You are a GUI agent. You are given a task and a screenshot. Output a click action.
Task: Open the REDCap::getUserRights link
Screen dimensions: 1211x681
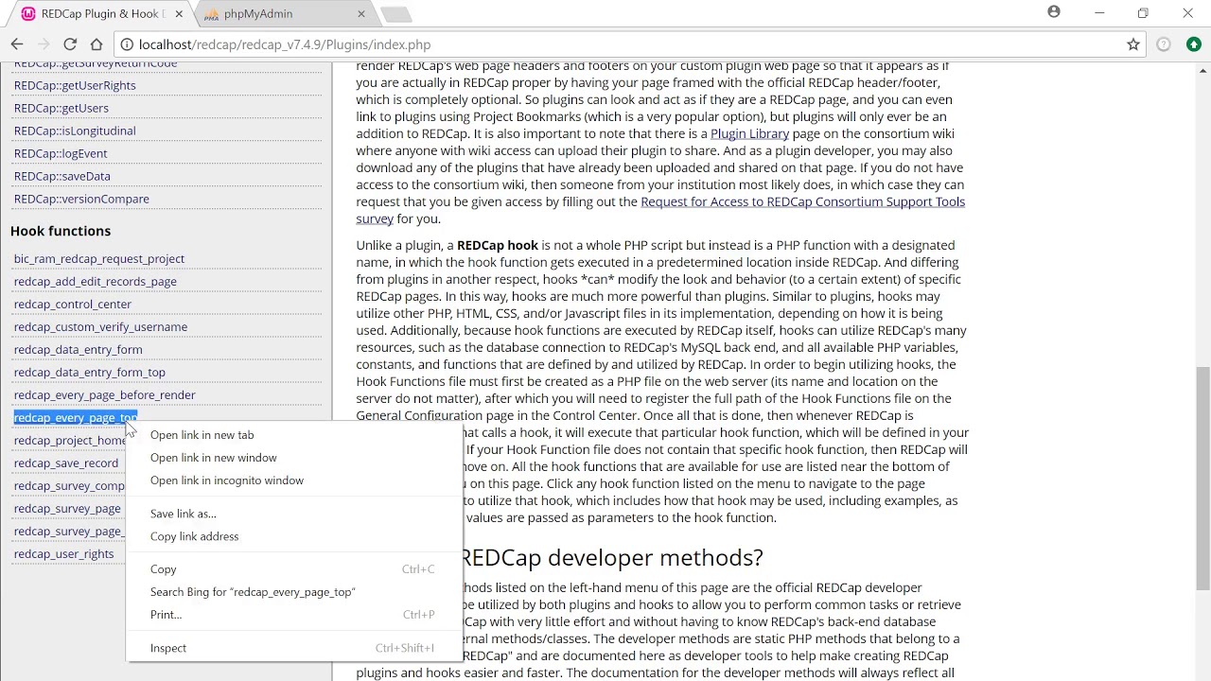click(x=75, y=85)
